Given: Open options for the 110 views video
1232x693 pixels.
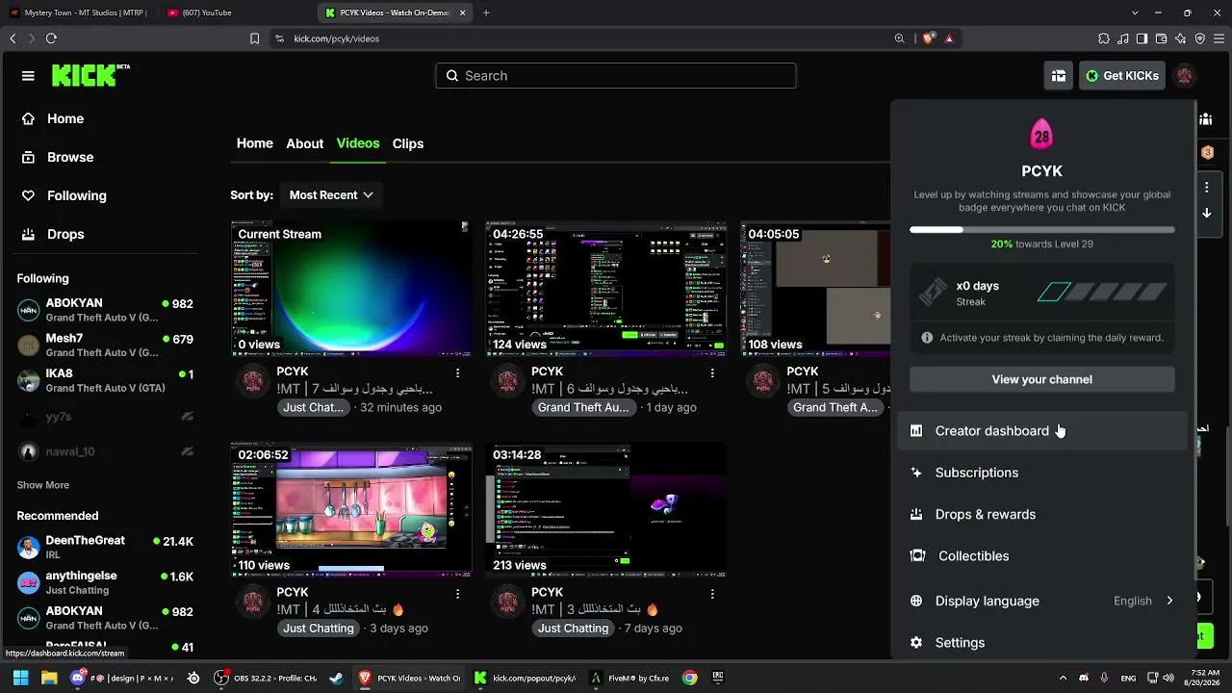Looking at the screenshot, I should 457,594.
